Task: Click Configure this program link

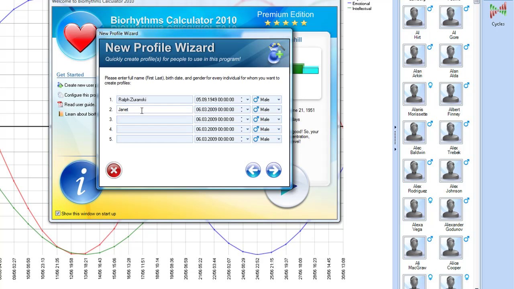Action: point(80,95)
